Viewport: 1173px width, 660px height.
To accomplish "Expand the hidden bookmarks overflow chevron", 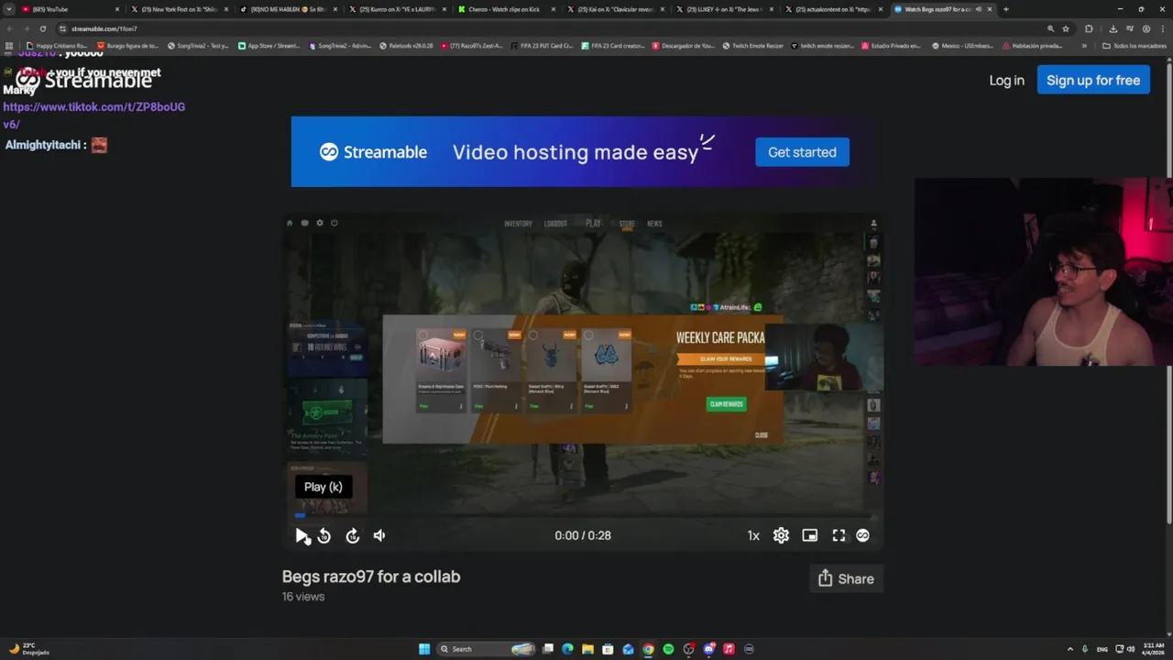I will 1084,45.
